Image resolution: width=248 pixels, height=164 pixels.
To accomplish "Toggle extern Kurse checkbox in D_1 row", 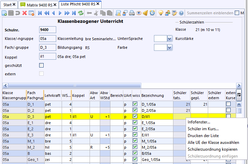I will coord(228,104).
